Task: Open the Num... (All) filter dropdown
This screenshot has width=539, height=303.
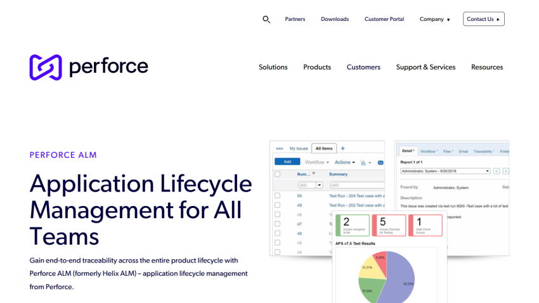Action: coord(320,185)
